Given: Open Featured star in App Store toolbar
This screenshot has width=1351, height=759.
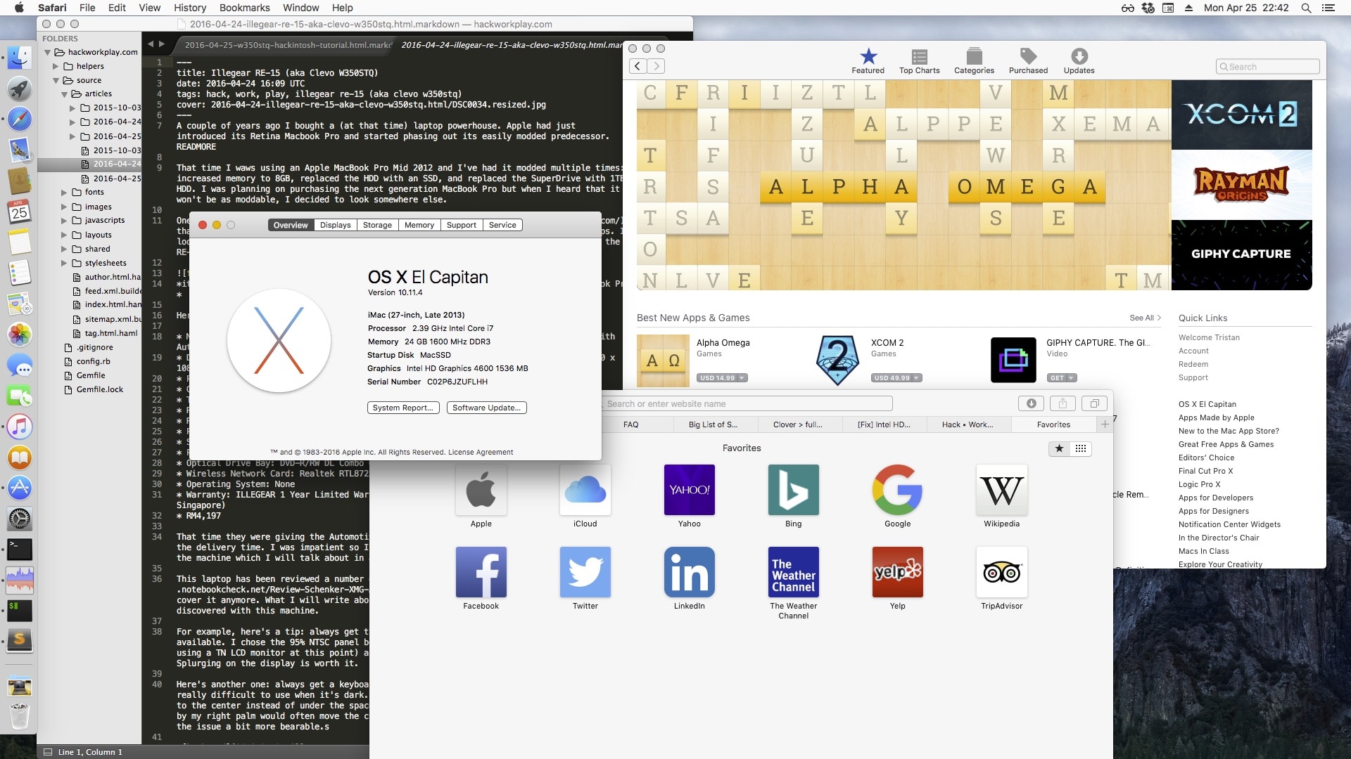Looking at the screenshot, I should pos(868,61).
